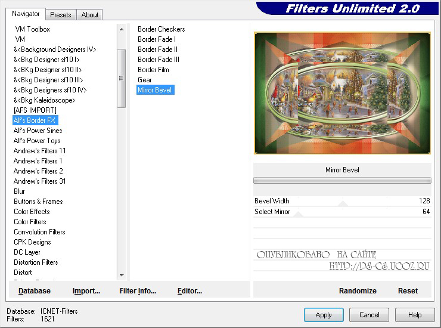This screenshot has width=441, height=328.
Task: Click Import... button
Action: tap(86, 291)
